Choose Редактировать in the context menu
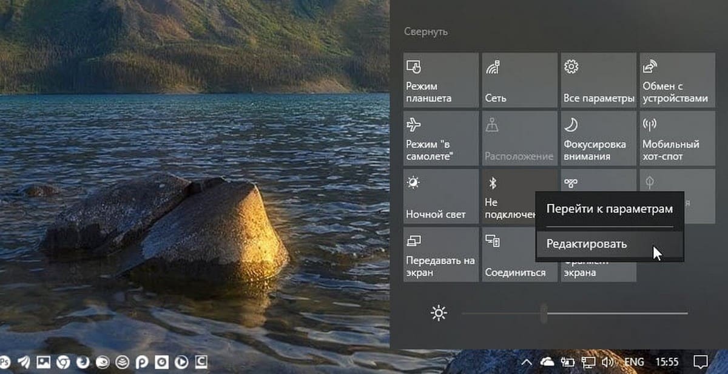 coord(586,244)
